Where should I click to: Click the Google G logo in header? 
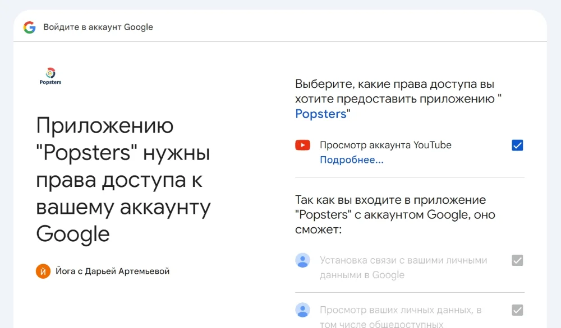tap(29, 27)
